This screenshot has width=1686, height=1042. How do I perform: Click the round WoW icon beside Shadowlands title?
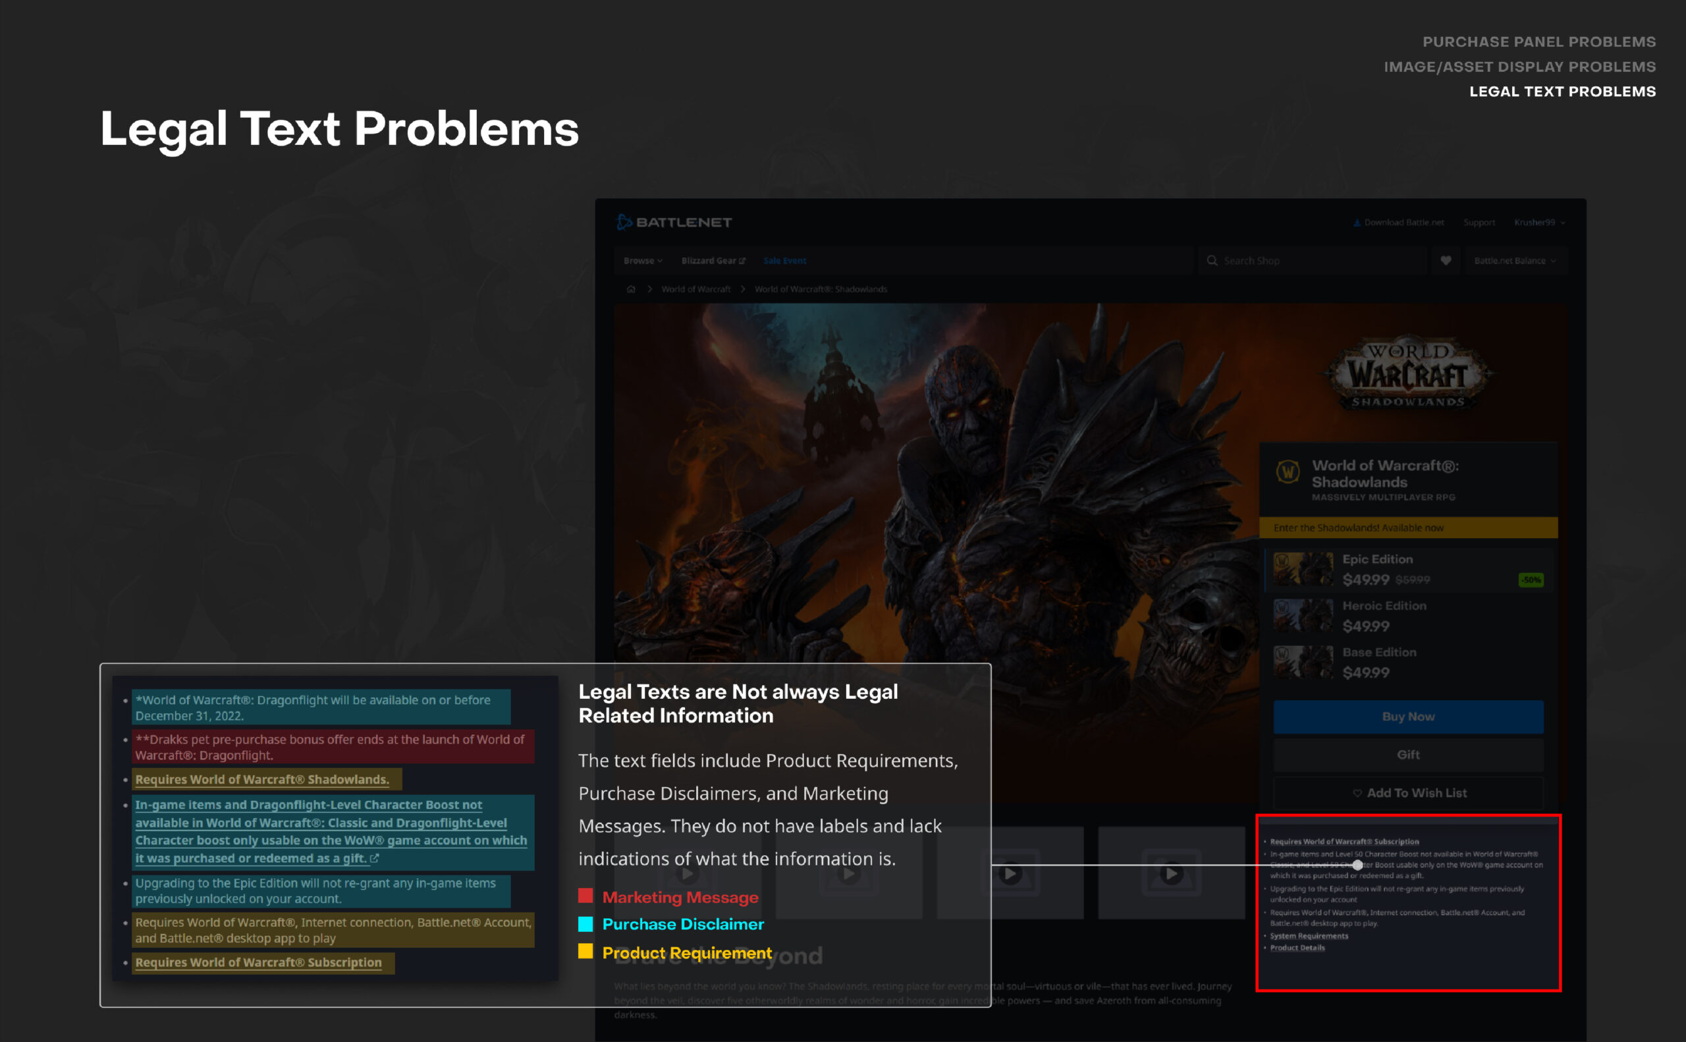[1288, 472]
